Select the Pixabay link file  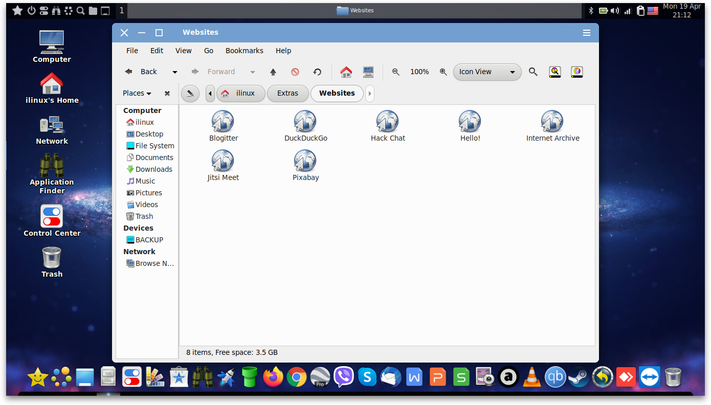pos(305,165)
